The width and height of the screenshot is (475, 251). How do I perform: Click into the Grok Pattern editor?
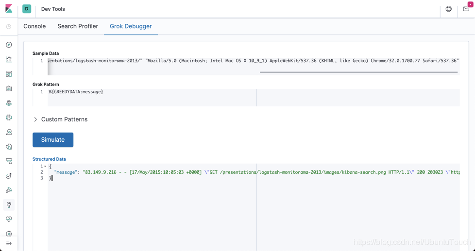(254, 98)
